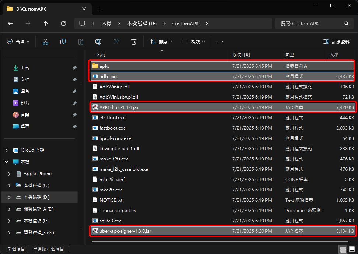Image resolution: width=358 pixels, height=254 pixels.
Task: Click the Paste icon in the toolbar
Action: [80, 42]
